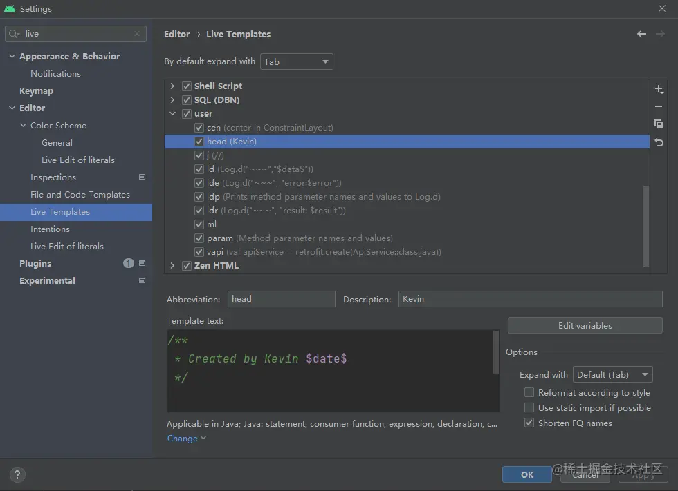
Task: Collapse the "user" template group
Action: [x=172, y=113]
